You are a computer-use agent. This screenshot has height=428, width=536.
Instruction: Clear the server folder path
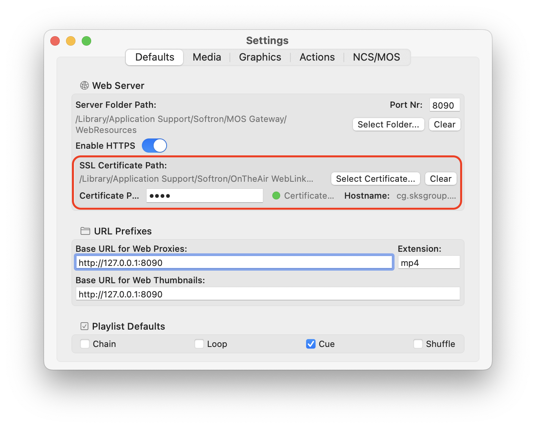[x=444, y=124]
